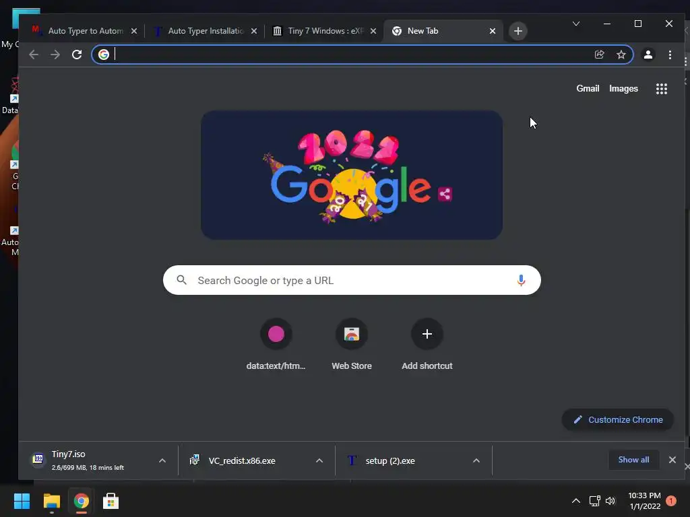Click the Chrome taskbar icon
This screenshot has height=517, width=690.
(82, 501)
